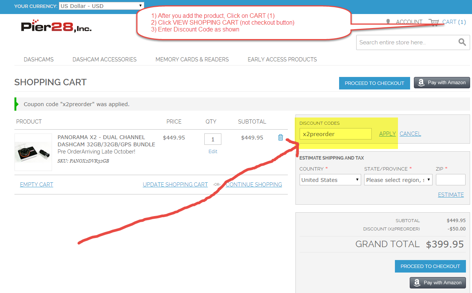The width and height of the screenshot is (472, 293).
Task: Remove item using trash can icon
Action: pyautogui.click(x=281, y=138)
